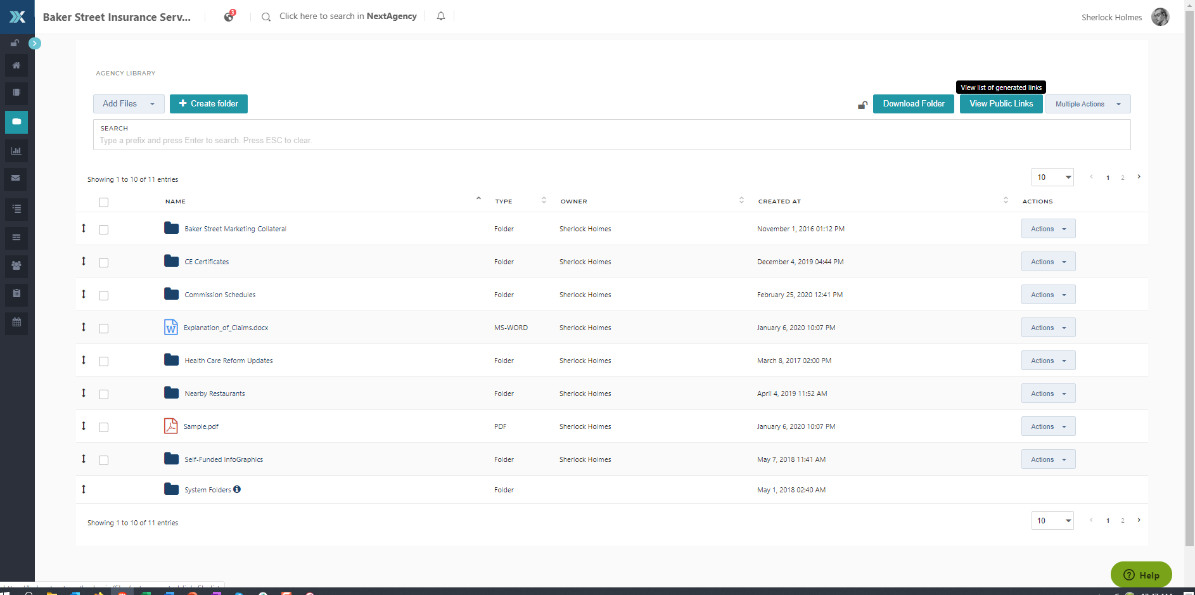The width and height of the screenshot is (1195, 595).
Task: Open the calendar icon in sidebar
Action: click(16, 322)
